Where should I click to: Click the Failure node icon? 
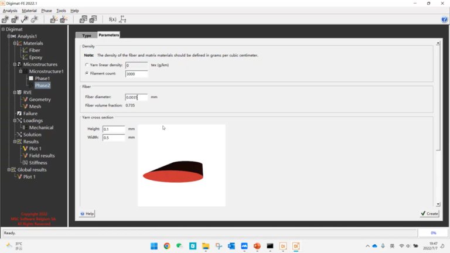[19, 114]
